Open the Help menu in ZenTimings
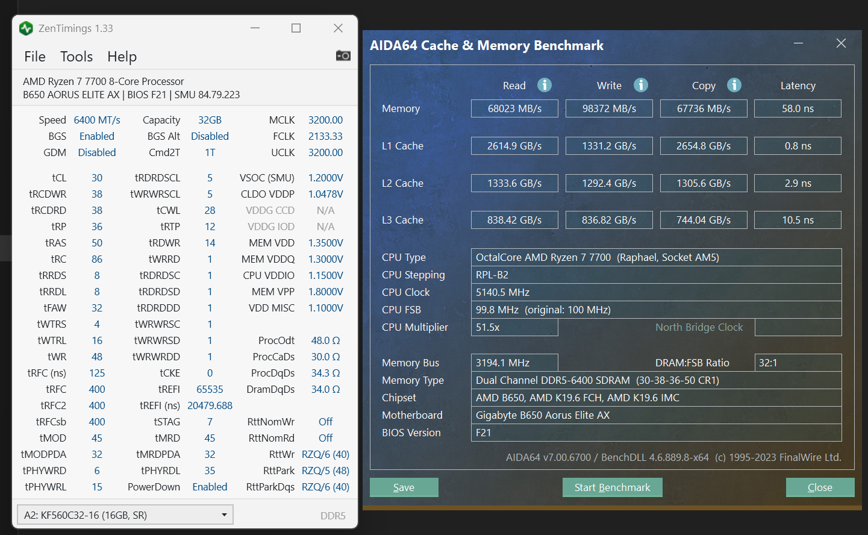Screen dimensions: 868x535 tap(122, 57)
